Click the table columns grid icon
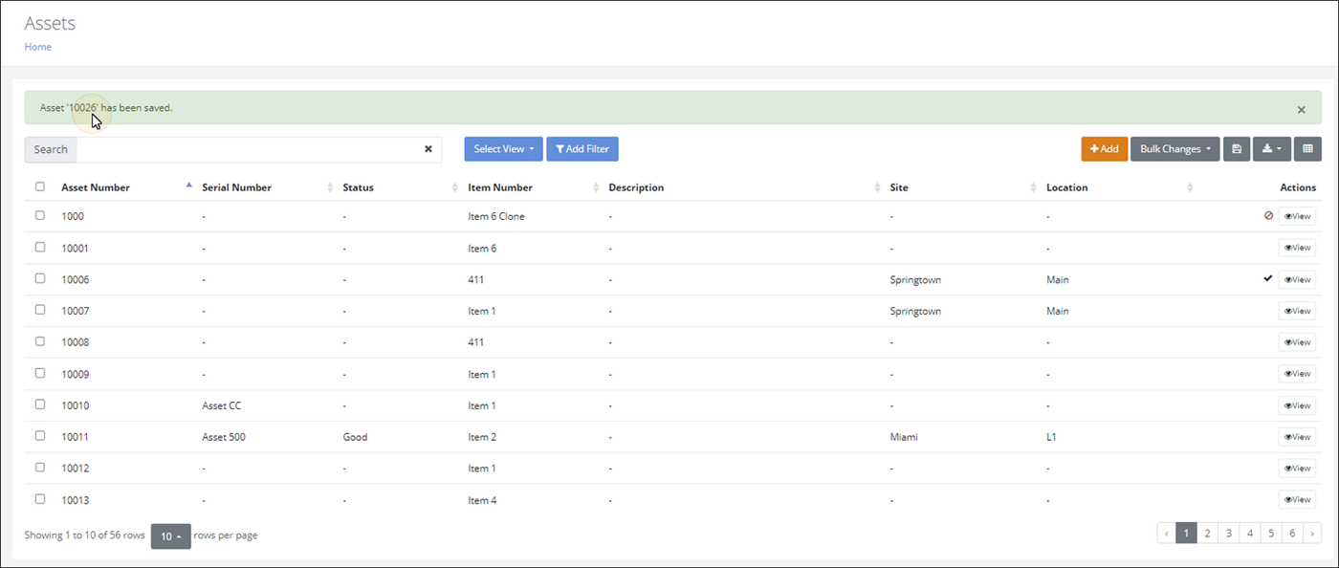 click(x=1307, y=149)
